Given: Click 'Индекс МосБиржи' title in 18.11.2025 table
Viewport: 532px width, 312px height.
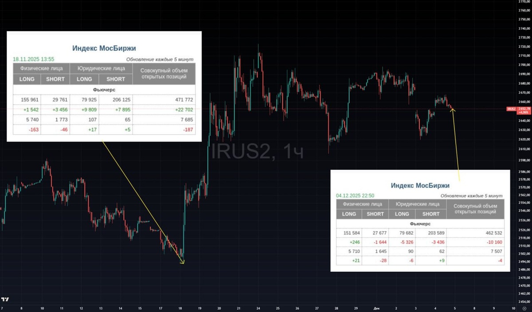Looking at the screenshot, I should 104,48.
